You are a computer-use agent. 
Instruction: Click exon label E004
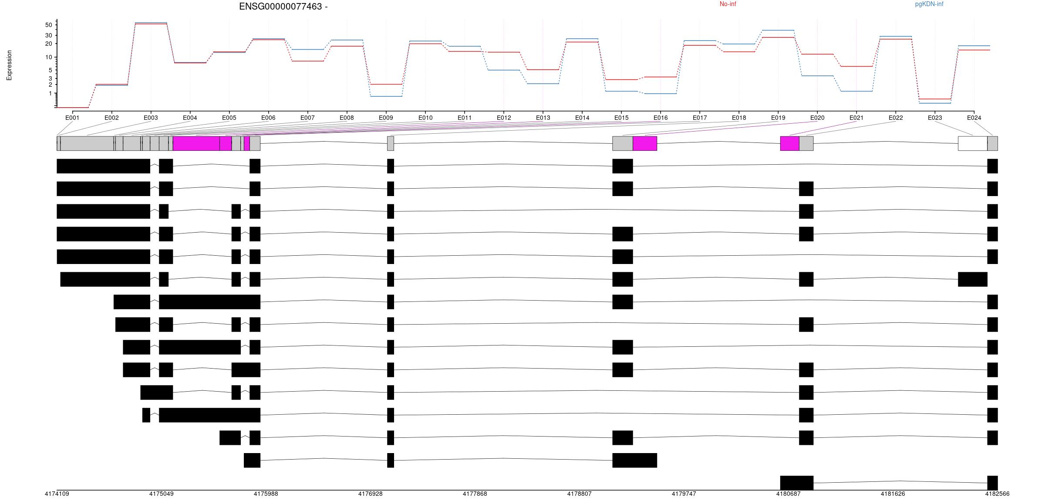[190, 118]
